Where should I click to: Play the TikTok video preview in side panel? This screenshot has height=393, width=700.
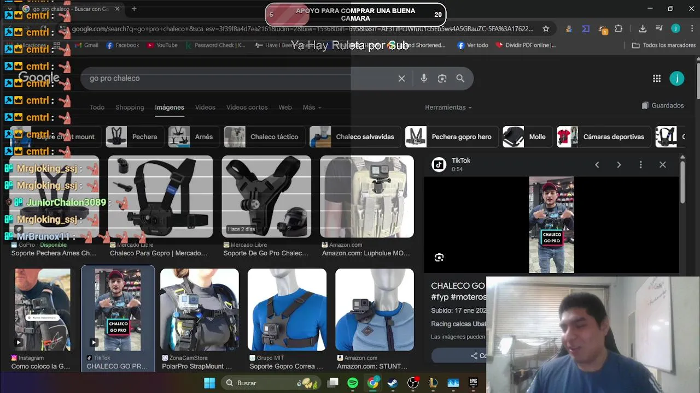tap(551, 224)
